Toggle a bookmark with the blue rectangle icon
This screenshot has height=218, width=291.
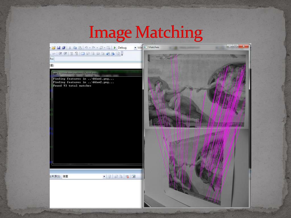(83, 54)
